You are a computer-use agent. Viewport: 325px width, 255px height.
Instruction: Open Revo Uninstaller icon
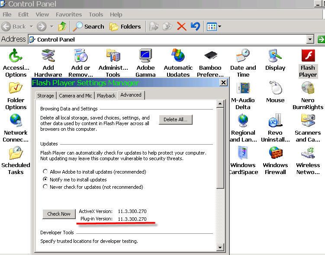pos(275,128)
